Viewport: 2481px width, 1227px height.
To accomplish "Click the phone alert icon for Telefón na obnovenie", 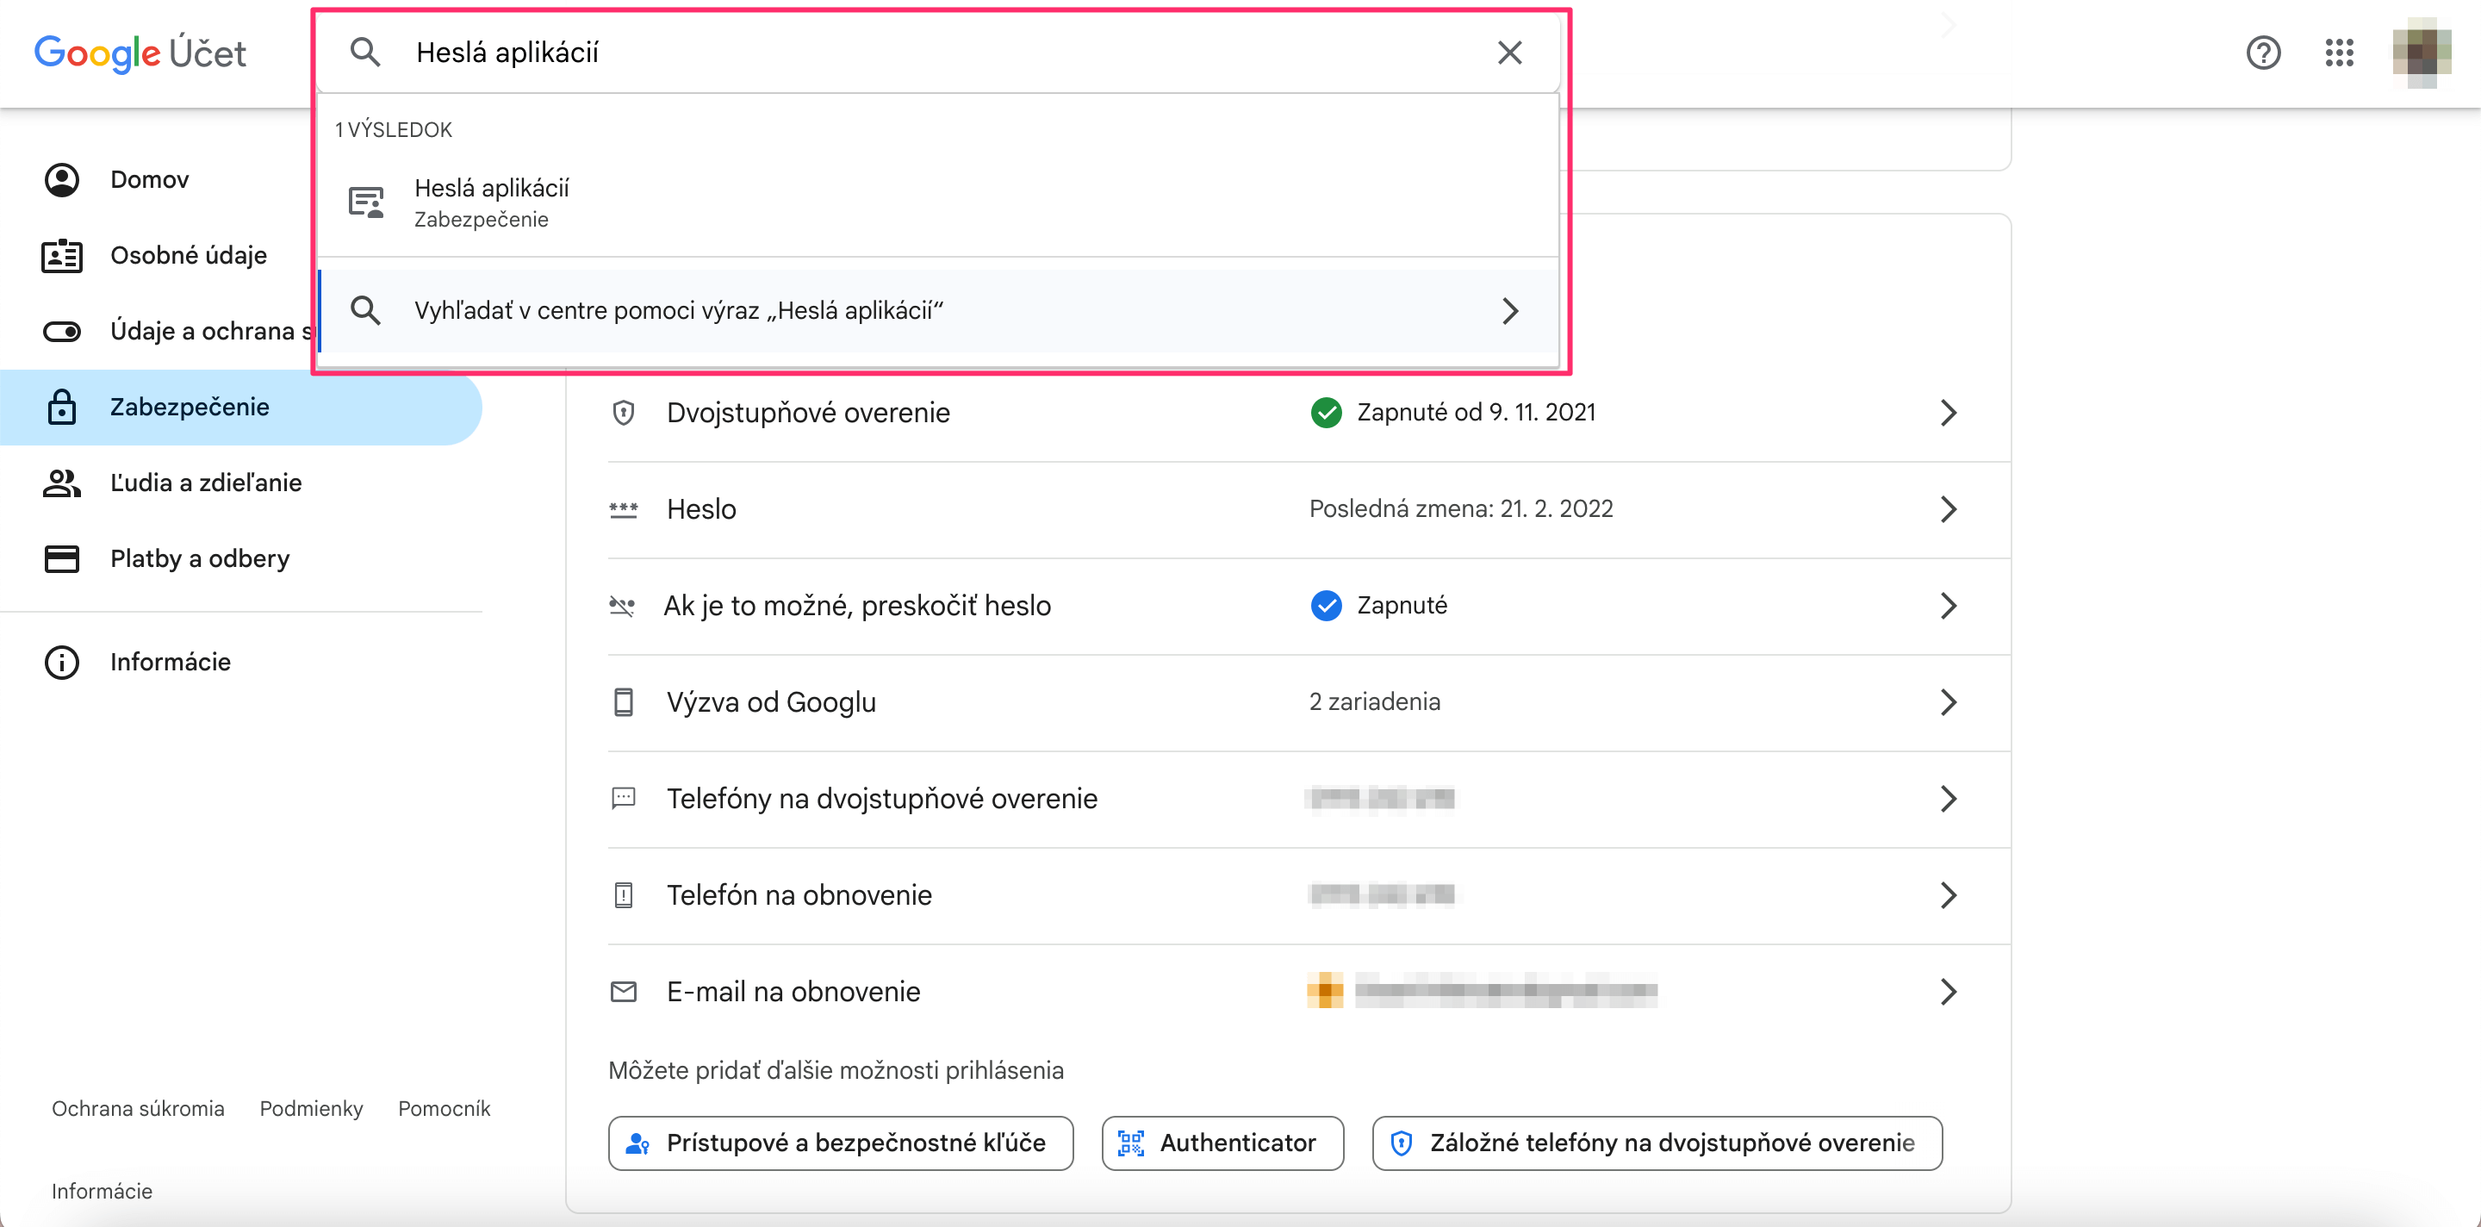I will click(623, 894).
